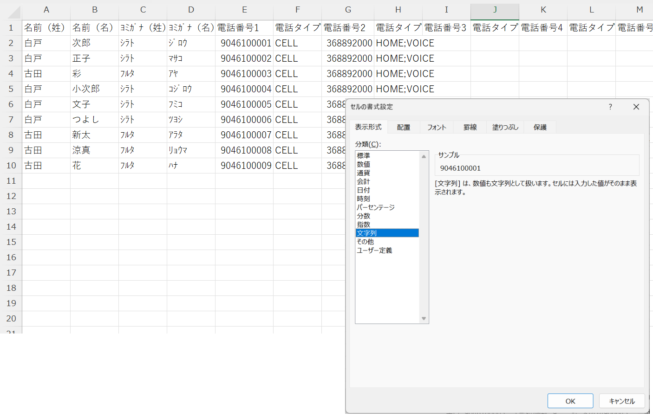Screen dimensions: 653x417
Task: Close the セルの書式設定 dialog
Action: coord(636,107)
